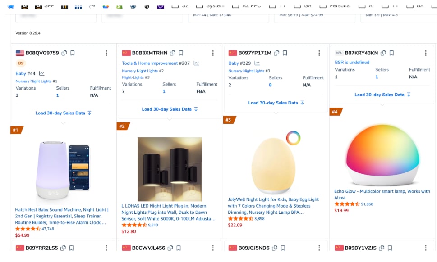
Task: Copy ASIN B097YP171M
Action: (x=276, y=53)
